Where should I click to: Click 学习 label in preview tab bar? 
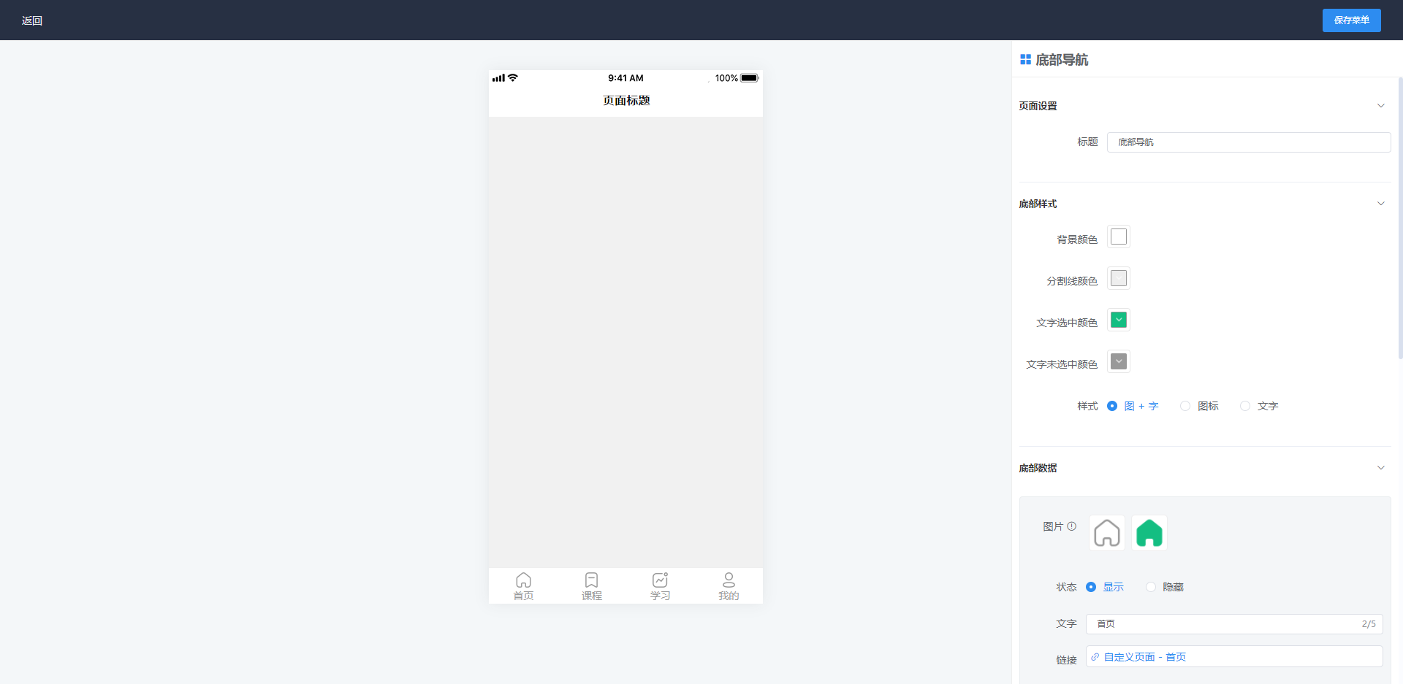pyautogui.click(x=660, y=596)
